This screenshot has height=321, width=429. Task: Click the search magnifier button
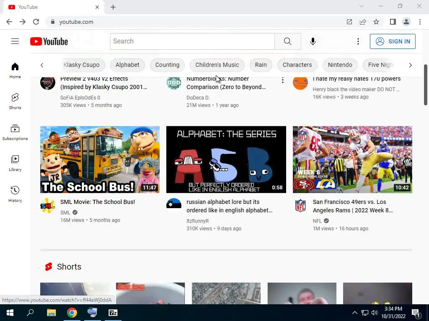click(287, 41)
